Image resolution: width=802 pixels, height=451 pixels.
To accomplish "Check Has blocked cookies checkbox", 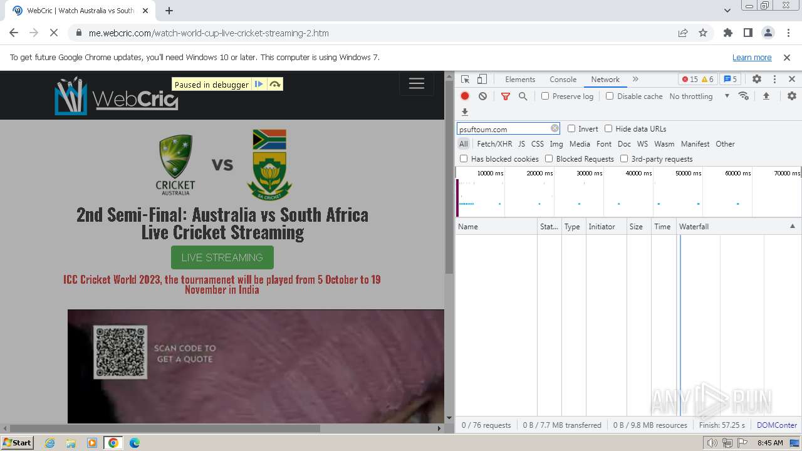I will (464, 158).
